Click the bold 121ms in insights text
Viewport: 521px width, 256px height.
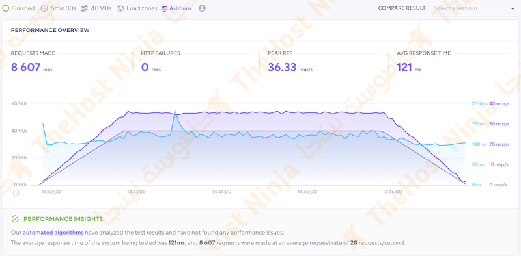(x=176, y=243)
